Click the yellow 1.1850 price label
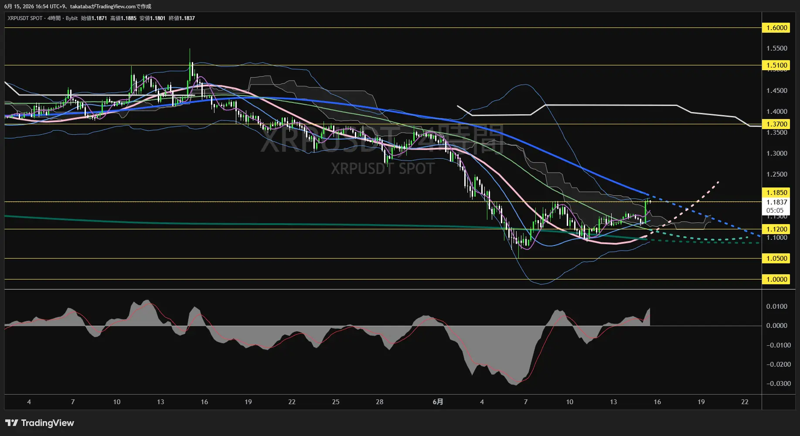 pyautogui.click(x=776, y=193)
